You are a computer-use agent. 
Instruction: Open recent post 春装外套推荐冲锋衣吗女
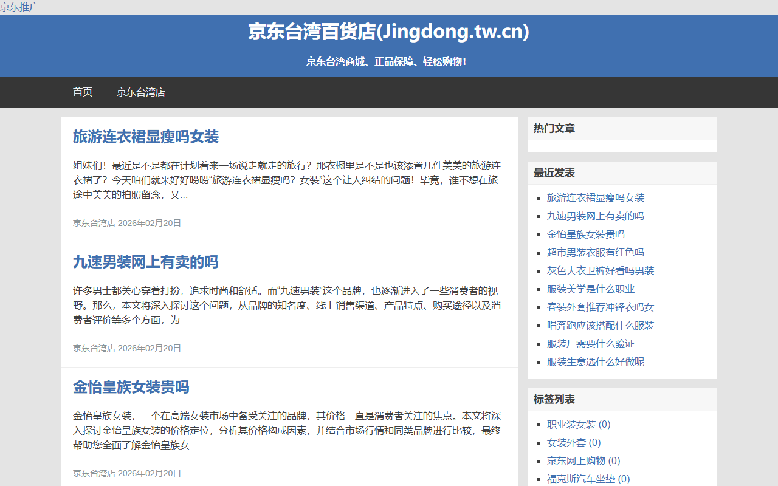(x=601, y=307)
